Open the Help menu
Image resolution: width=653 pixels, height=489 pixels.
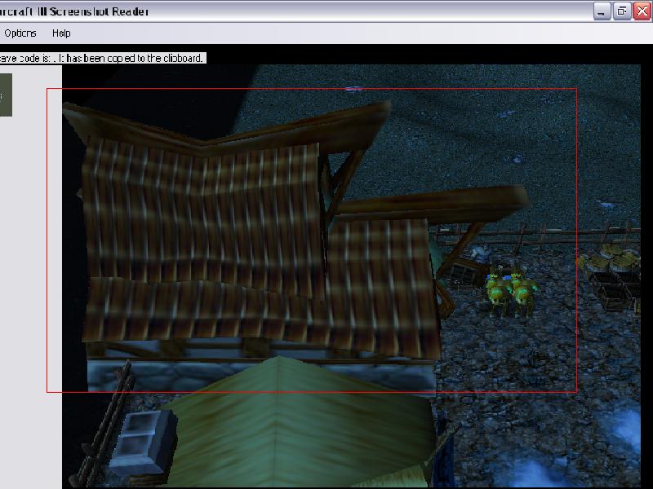pos(61,33)
